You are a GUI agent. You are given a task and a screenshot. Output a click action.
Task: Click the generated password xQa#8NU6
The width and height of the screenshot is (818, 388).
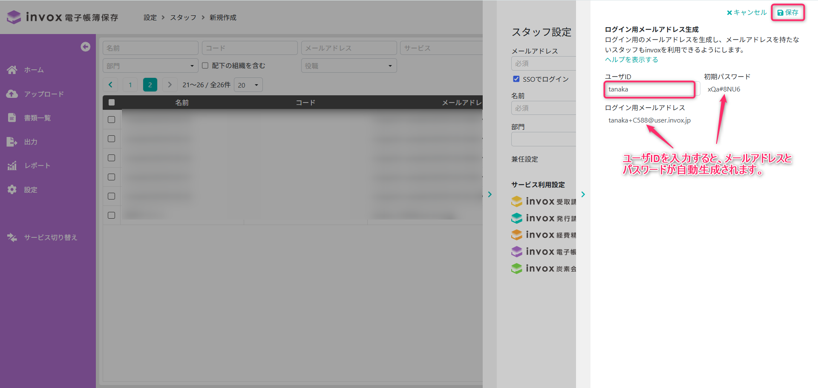724,89
